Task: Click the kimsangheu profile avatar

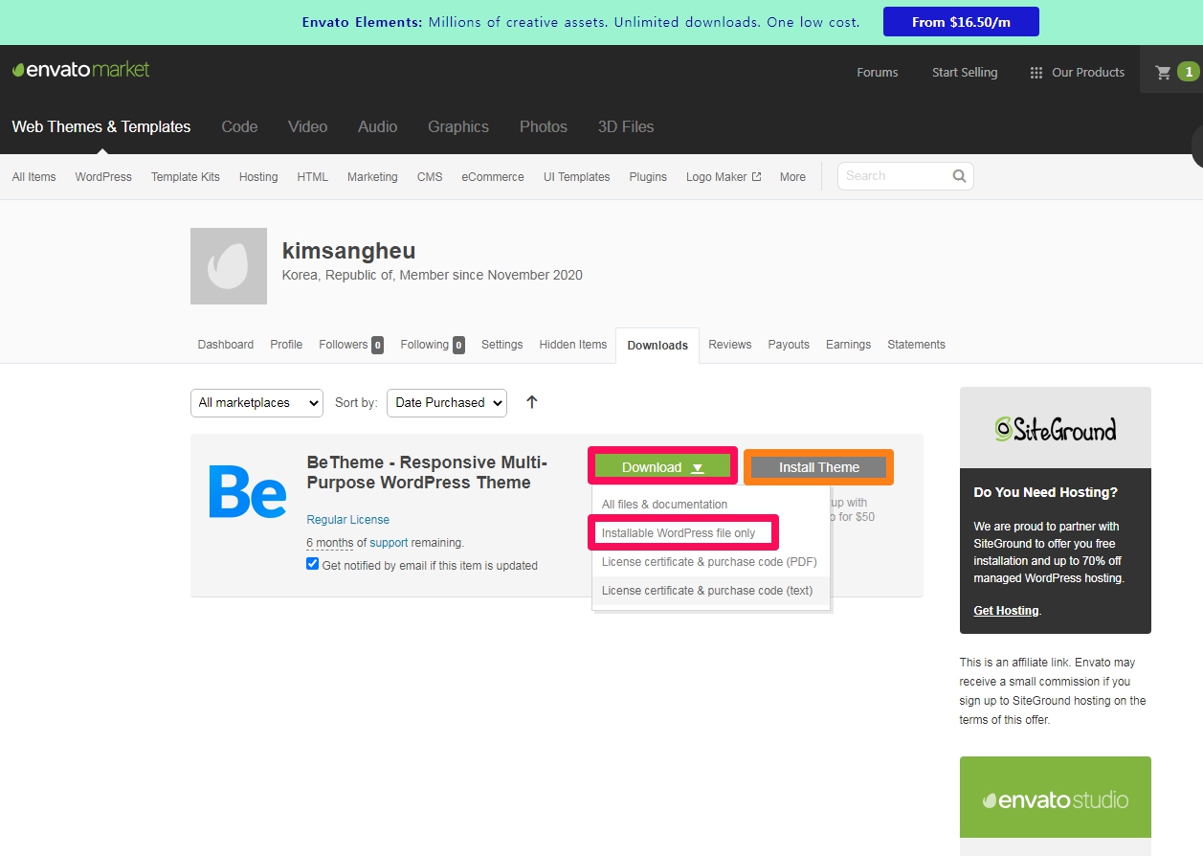Action: pos(229,266)
